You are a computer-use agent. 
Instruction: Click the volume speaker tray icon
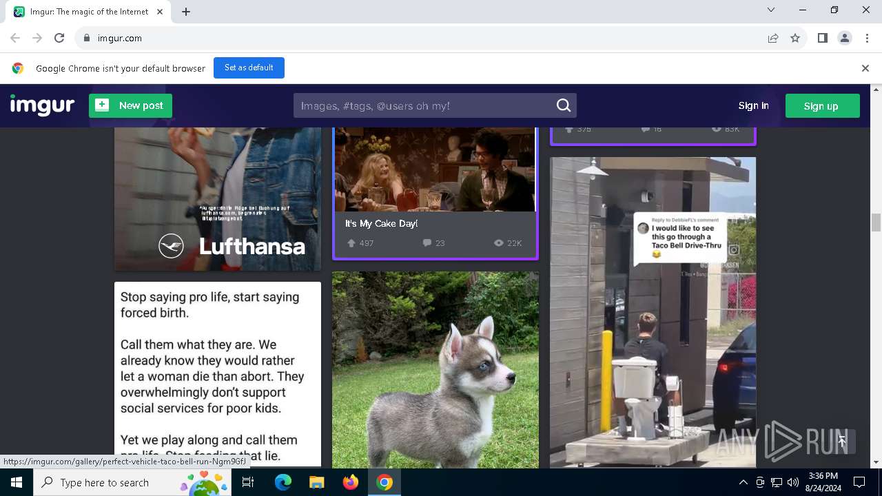point(793,482)
